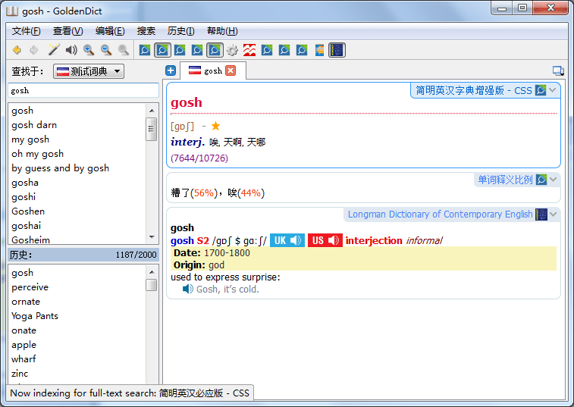The image size is (574, 407).
Task: Open 'onate' from history
Action: pos(77,330)
